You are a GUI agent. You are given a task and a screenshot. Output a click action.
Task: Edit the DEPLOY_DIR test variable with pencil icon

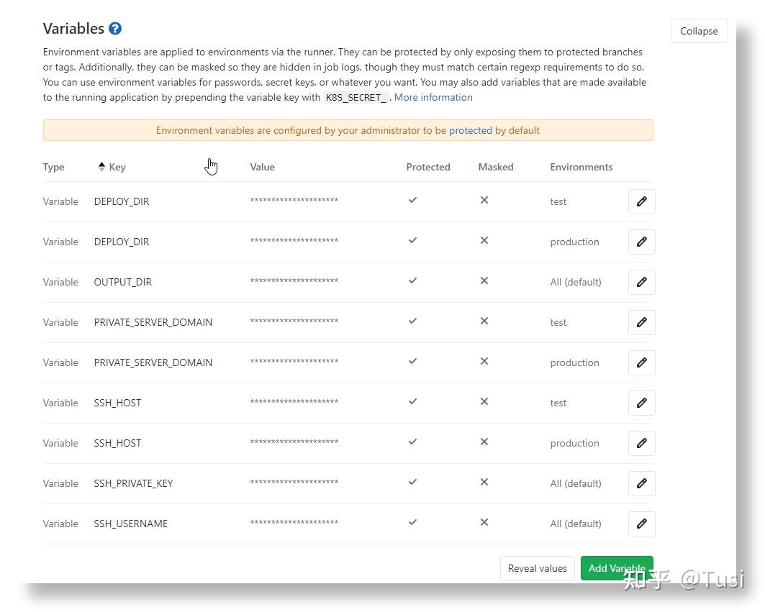641,201
